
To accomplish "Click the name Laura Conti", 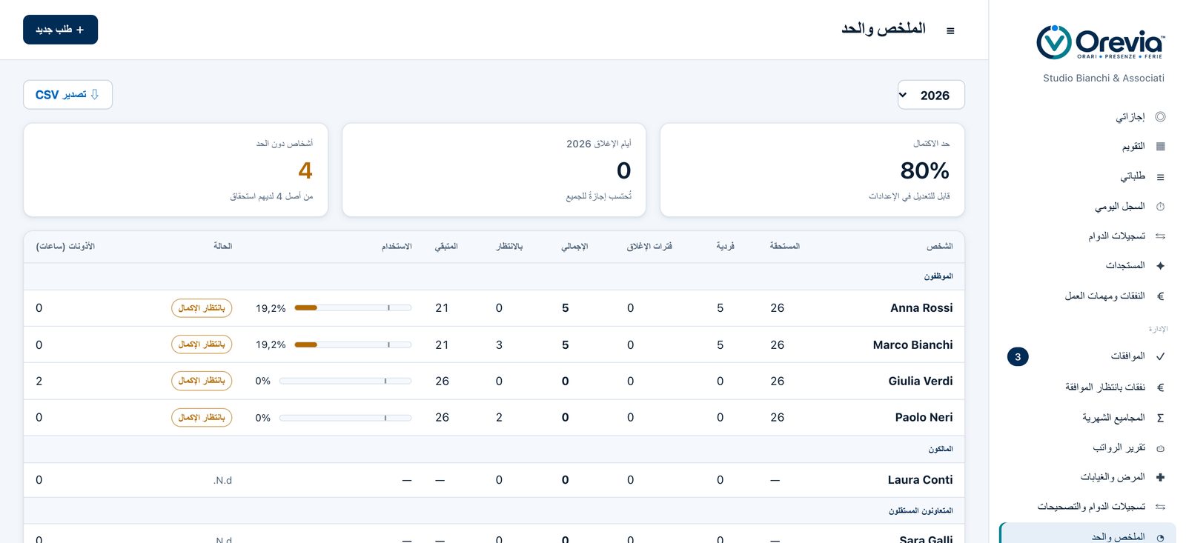I will pos(920,480).
